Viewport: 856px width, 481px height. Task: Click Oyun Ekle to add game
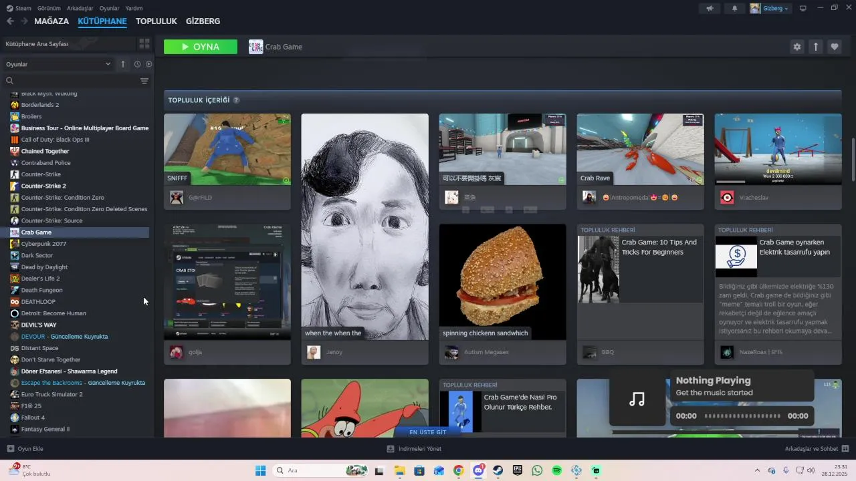tap(25, 449)
